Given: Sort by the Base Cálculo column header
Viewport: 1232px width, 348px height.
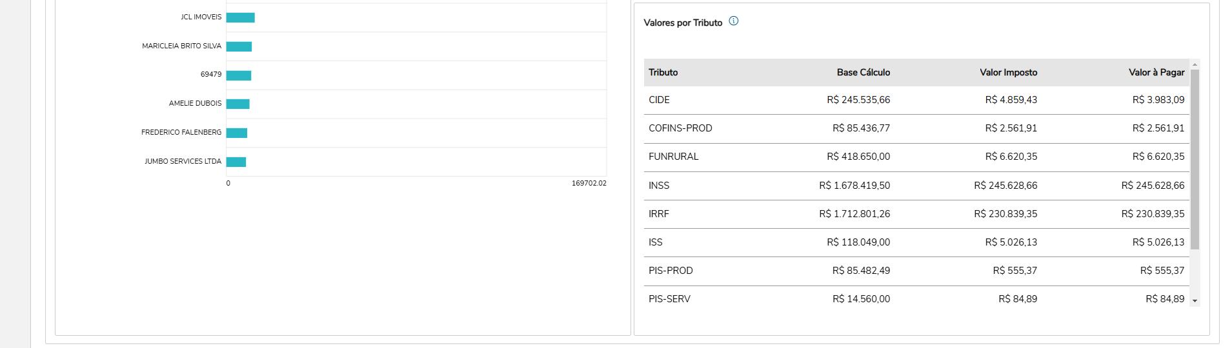Looking at the screenshot, I should [x=863, y=73].
